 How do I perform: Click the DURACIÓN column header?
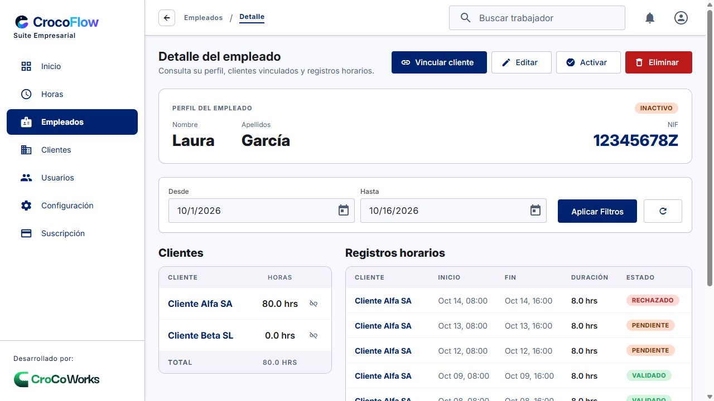click(x=590, y=277)
